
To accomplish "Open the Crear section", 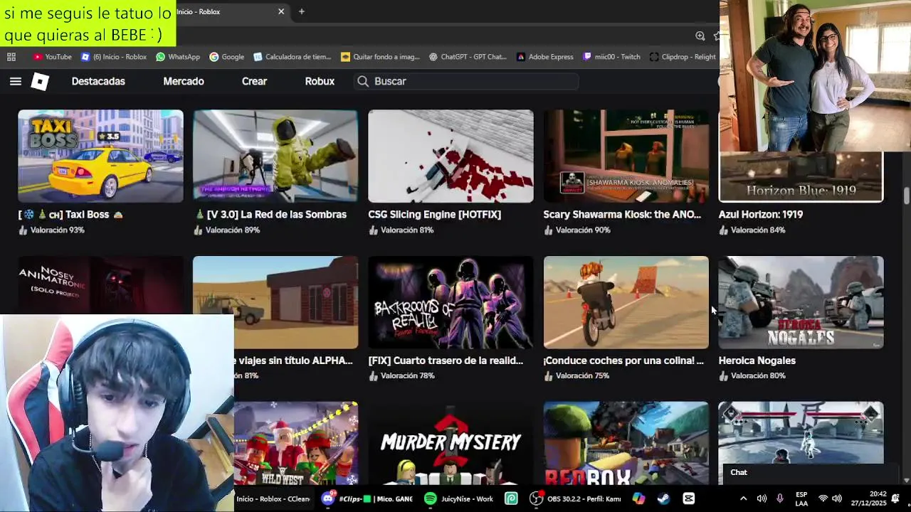I will [x=254, y=81].
